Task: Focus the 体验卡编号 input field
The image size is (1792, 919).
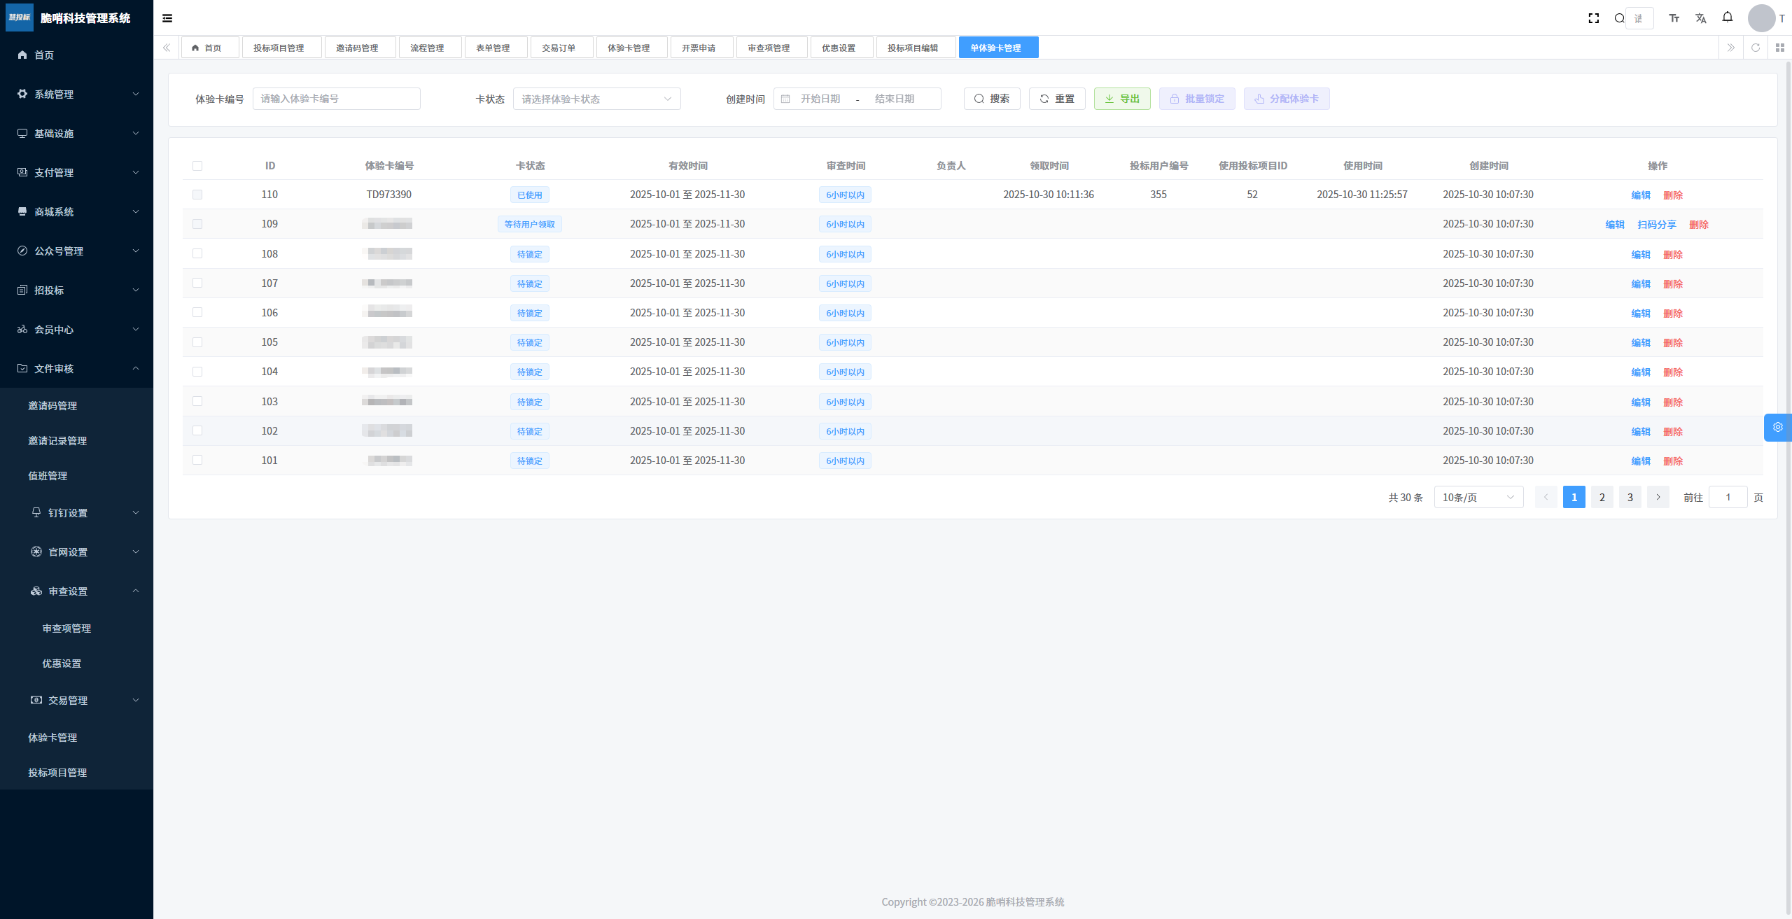Action: [x=336, y=99]
